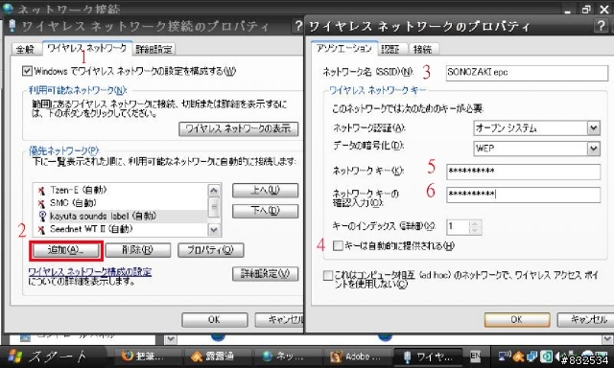
Task: Move network up with 上へ(U)
Action: point(265,191)
